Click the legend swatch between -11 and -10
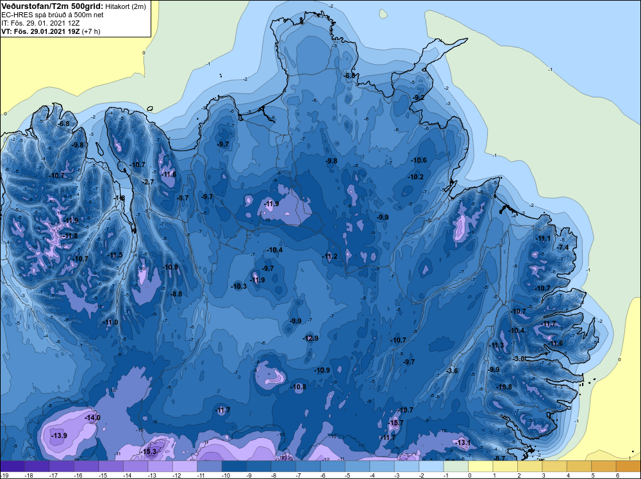 (210, 466)
